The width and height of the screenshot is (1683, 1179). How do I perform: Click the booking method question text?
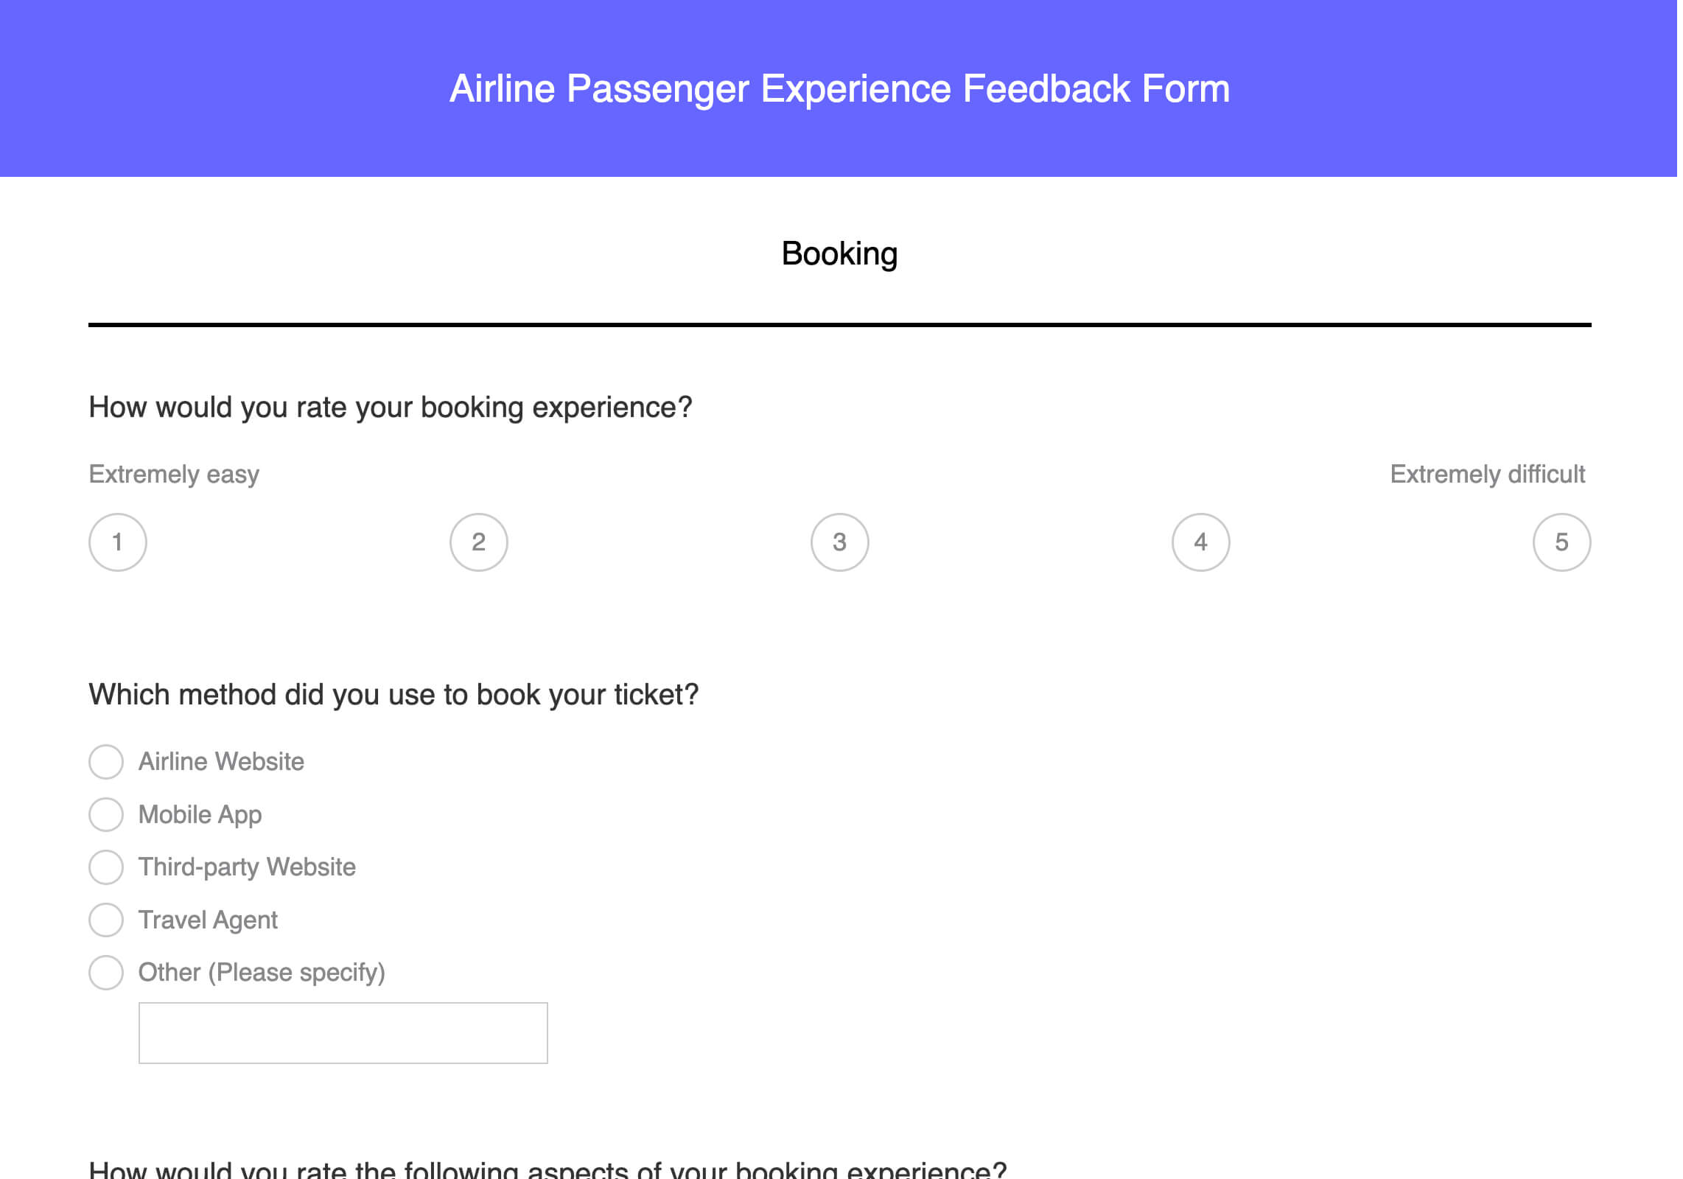394,693
